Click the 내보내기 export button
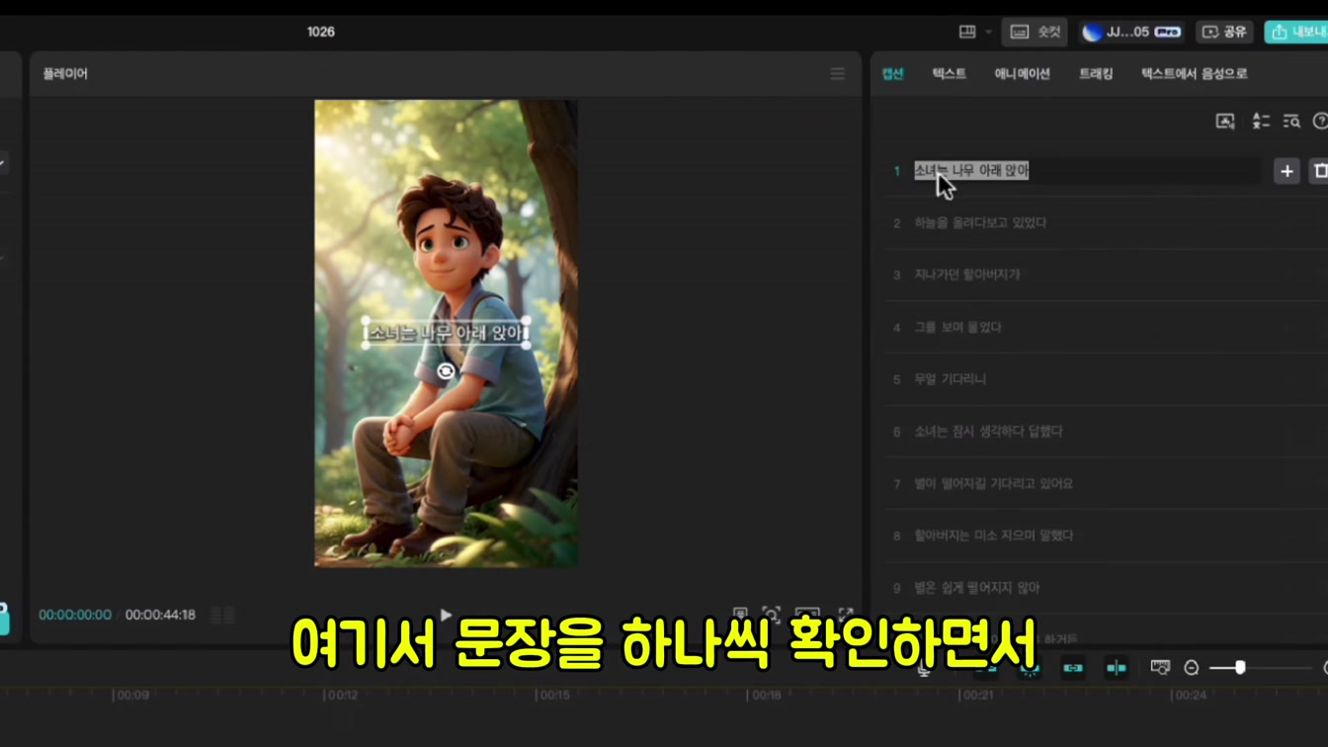The width and height of the screenshot is (1328, 747). pyautogui.click(x=1296, y=32)
